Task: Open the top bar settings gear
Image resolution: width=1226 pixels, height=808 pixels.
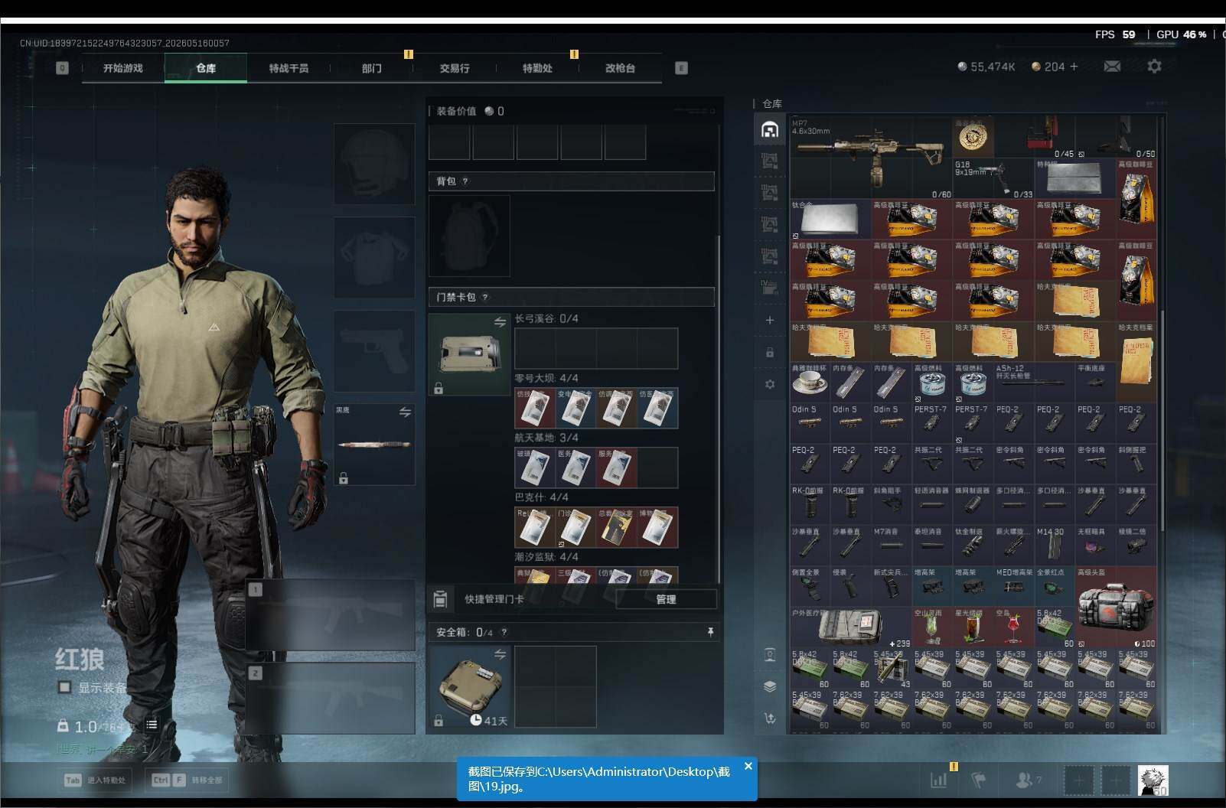Action: coord(1154,67)
